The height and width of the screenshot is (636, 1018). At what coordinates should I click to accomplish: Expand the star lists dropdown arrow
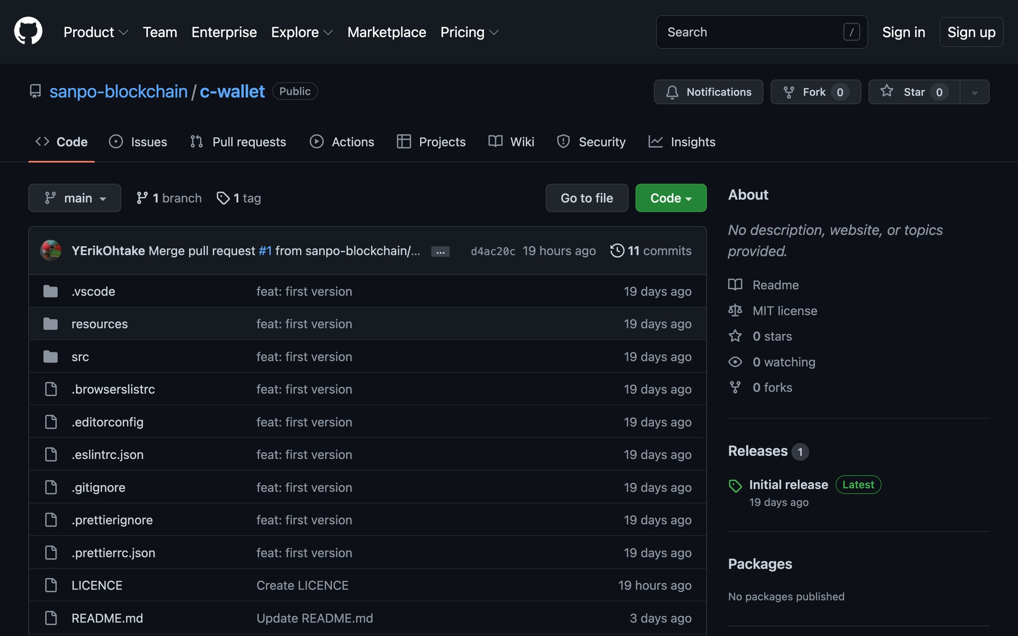pos(974,92)
